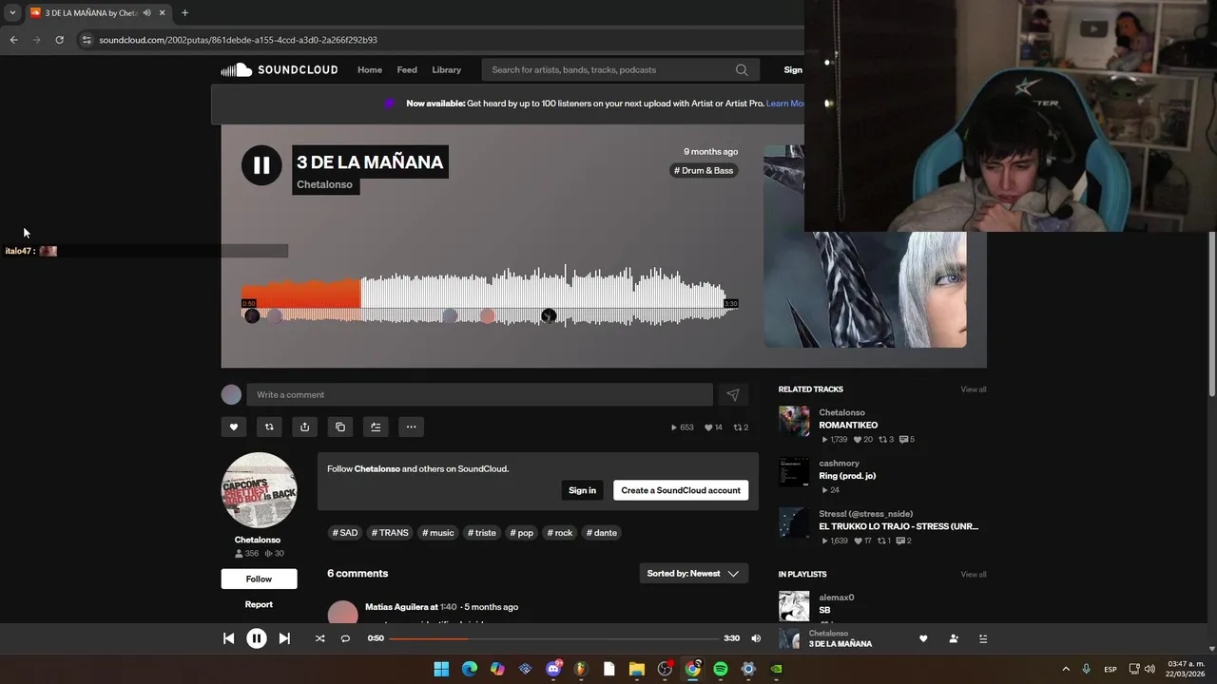Skip to next track in player bar

284,638
